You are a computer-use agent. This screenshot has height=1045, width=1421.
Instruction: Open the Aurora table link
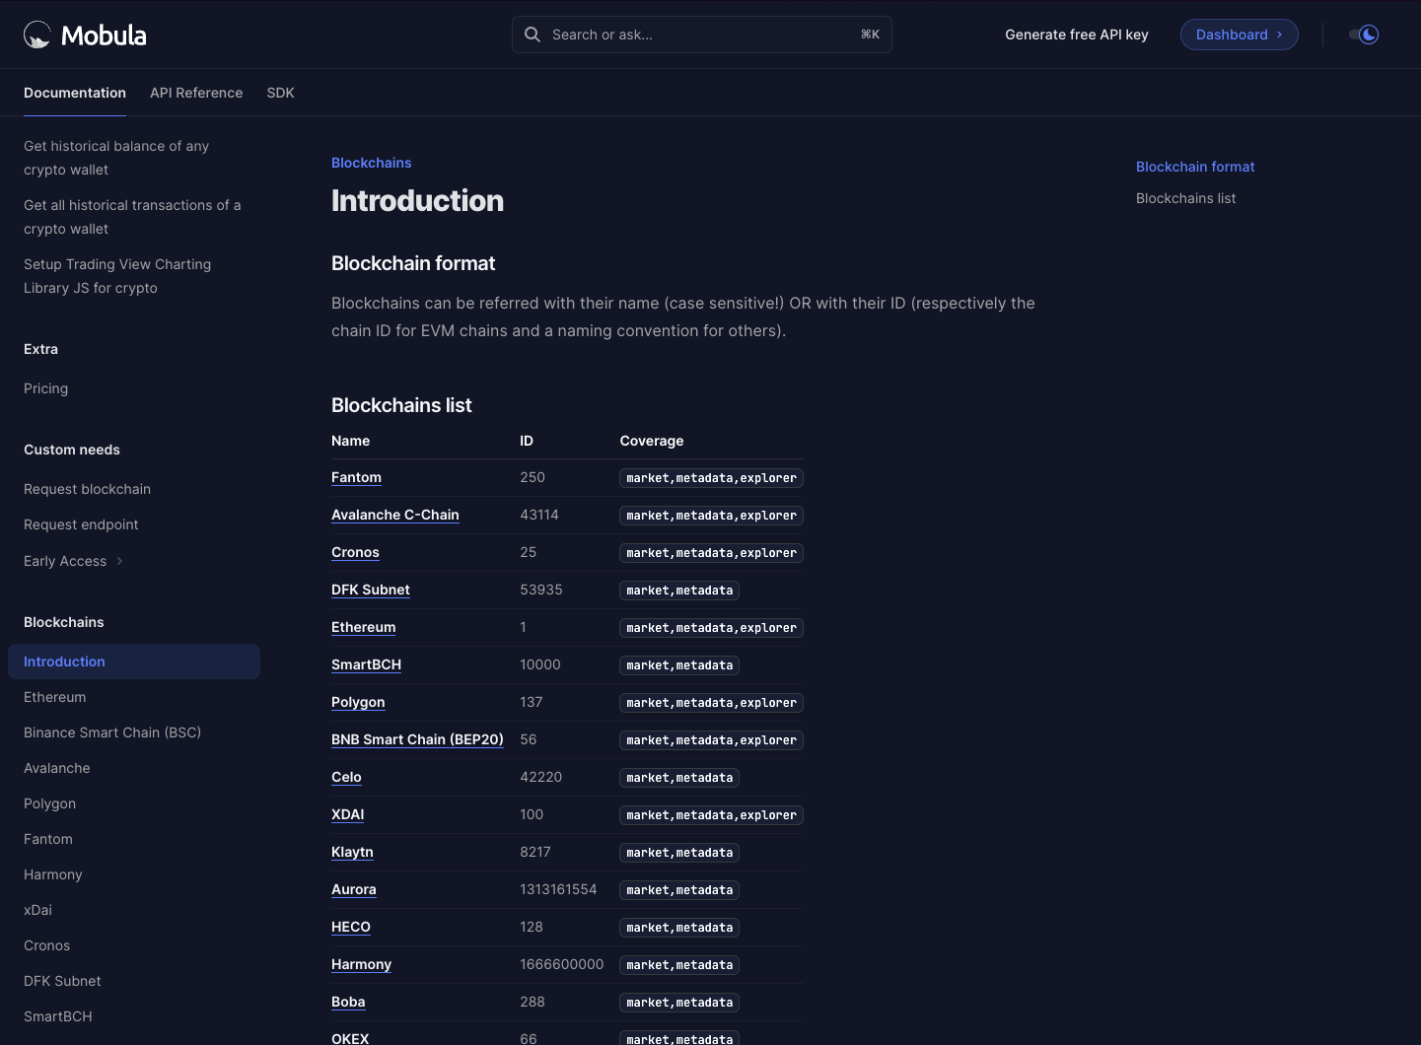click(x=354, y=889)
